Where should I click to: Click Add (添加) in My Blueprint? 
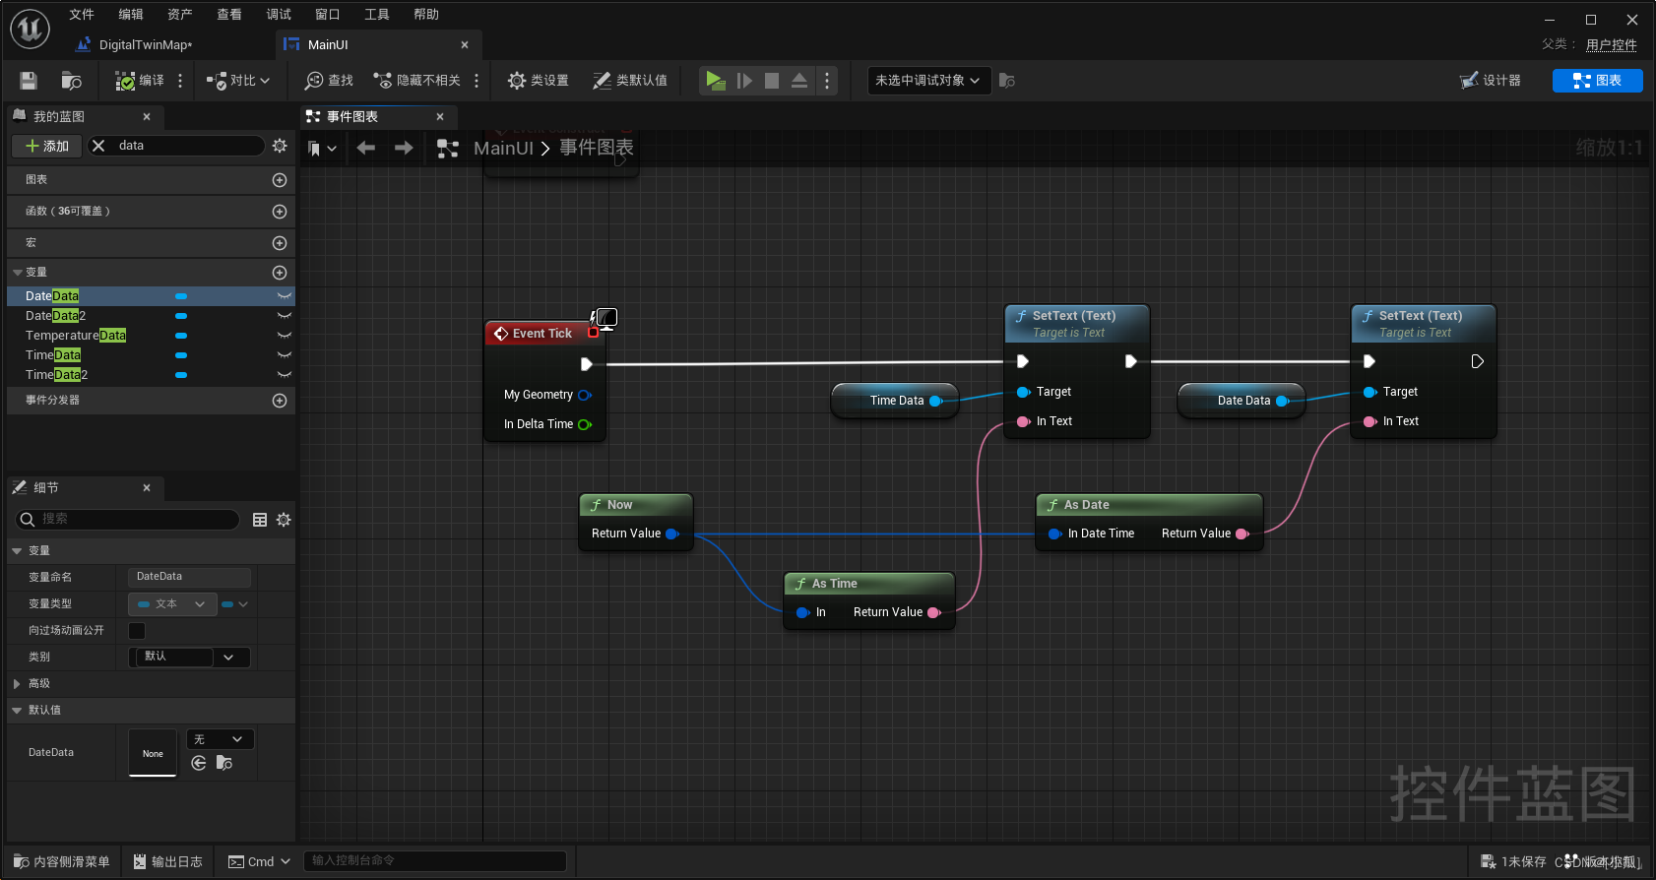(46, 146)
